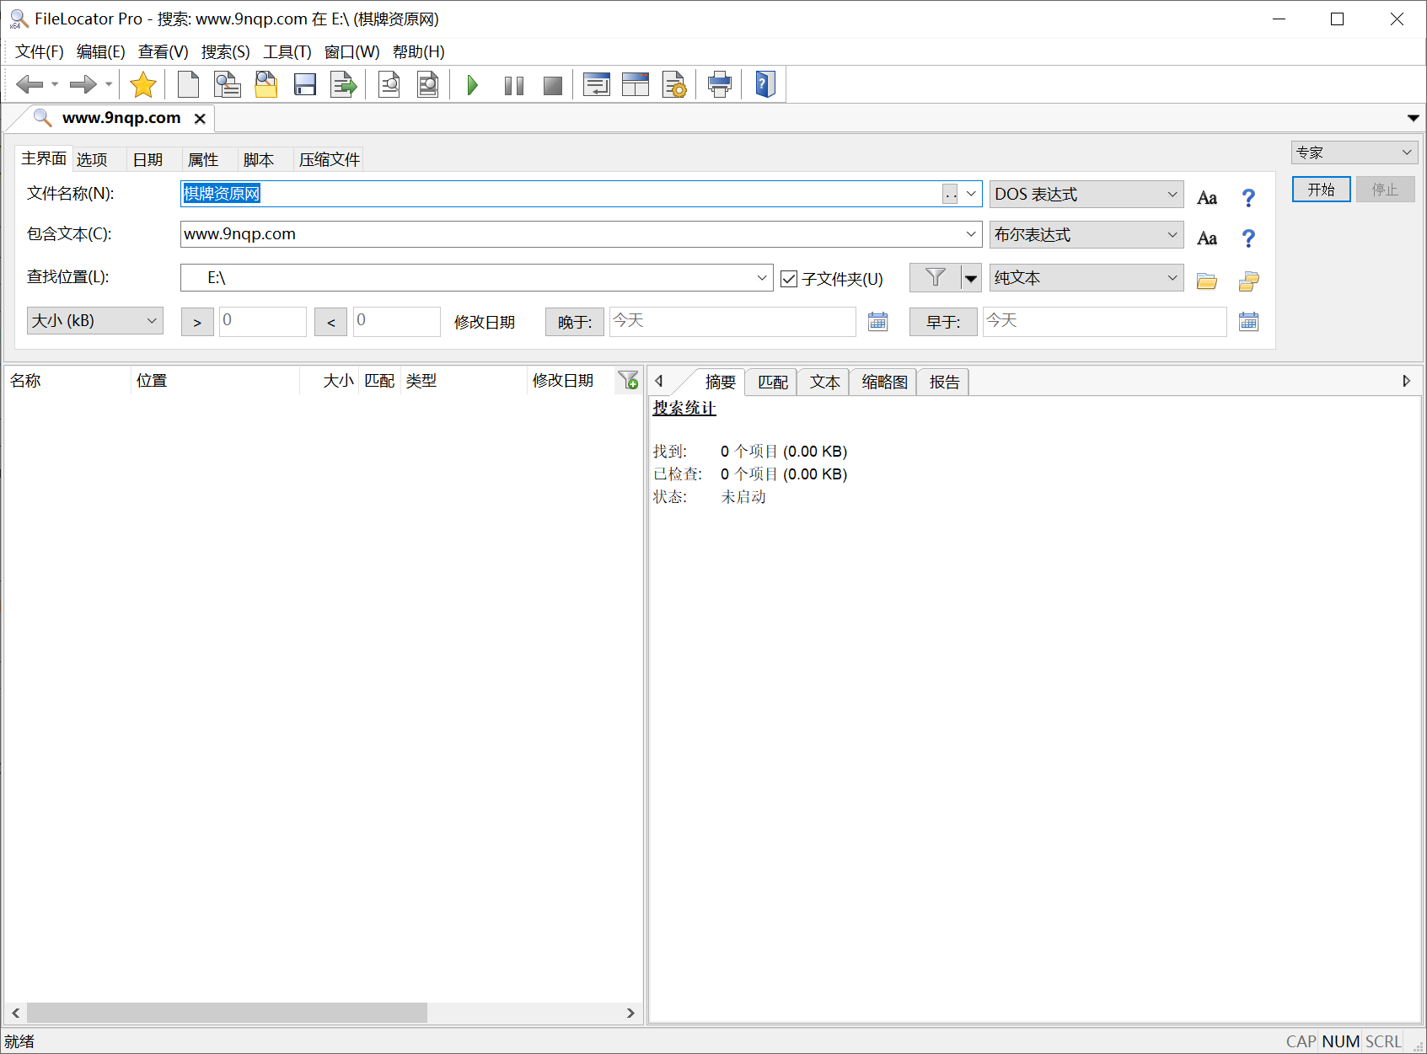The image size is (1427, 1054).
Task: Click the forward navigation arrow
Action: [83, 84]
